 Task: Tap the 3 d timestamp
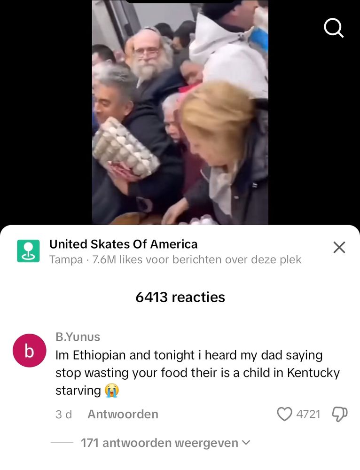click(x=63, y=414)
